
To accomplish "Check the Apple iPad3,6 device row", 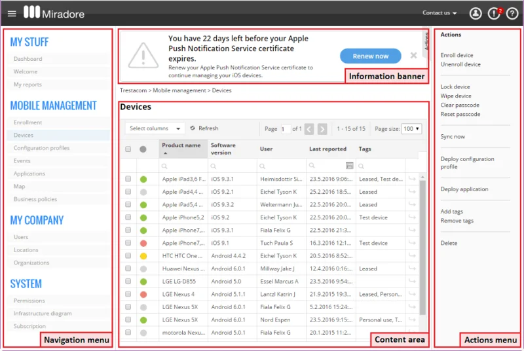I will [x=128, y=179].
